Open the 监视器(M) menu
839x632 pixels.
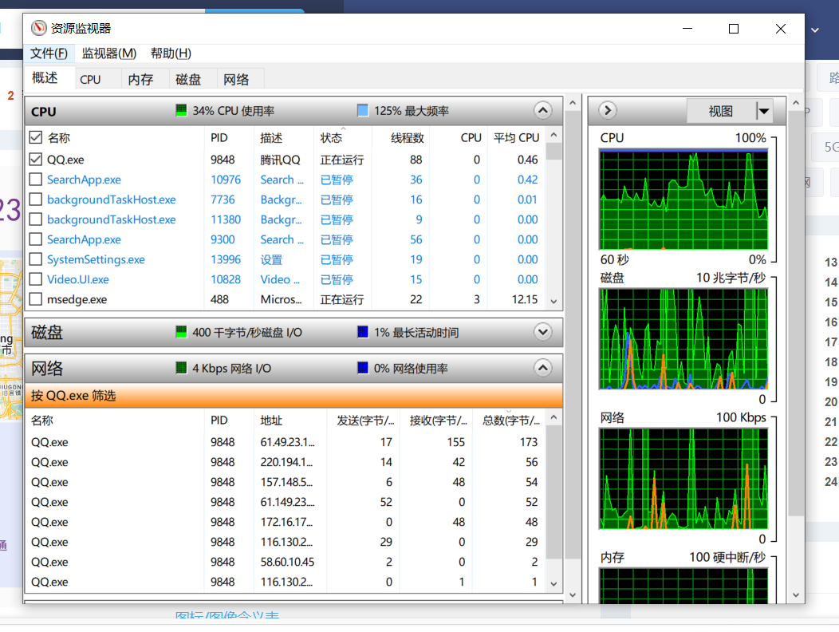[x=109, y=53]
